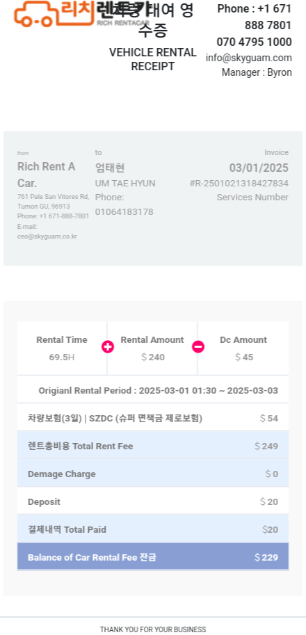Image resolution: width=306 pixels, height=635 pixels.
Task: Click the SZDC vehicle insurance row
Action: [x=153, y=418]
